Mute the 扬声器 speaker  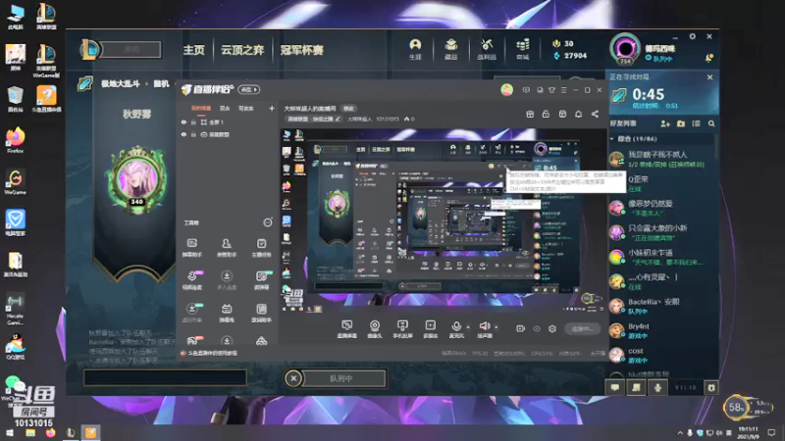[484, 329]
